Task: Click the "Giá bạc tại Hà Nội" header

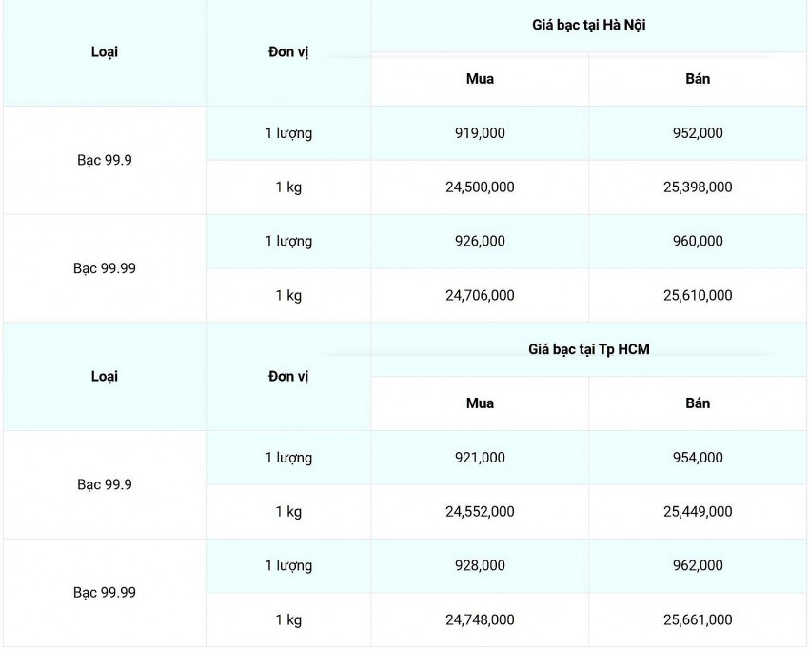Action: tap(589, 25)
